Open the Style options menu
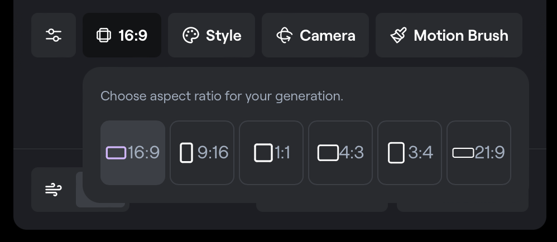Screen dimensions: 557x242 pyautogui.click(x=212, y=36)
